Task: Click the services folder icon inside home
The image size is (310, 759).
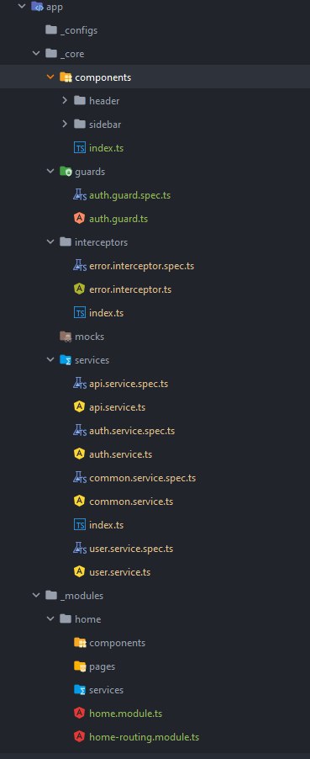Action: 80,689
